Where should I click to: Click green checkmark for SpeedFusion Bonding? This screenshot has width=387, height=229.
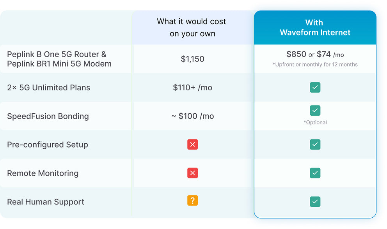[315, 111]
